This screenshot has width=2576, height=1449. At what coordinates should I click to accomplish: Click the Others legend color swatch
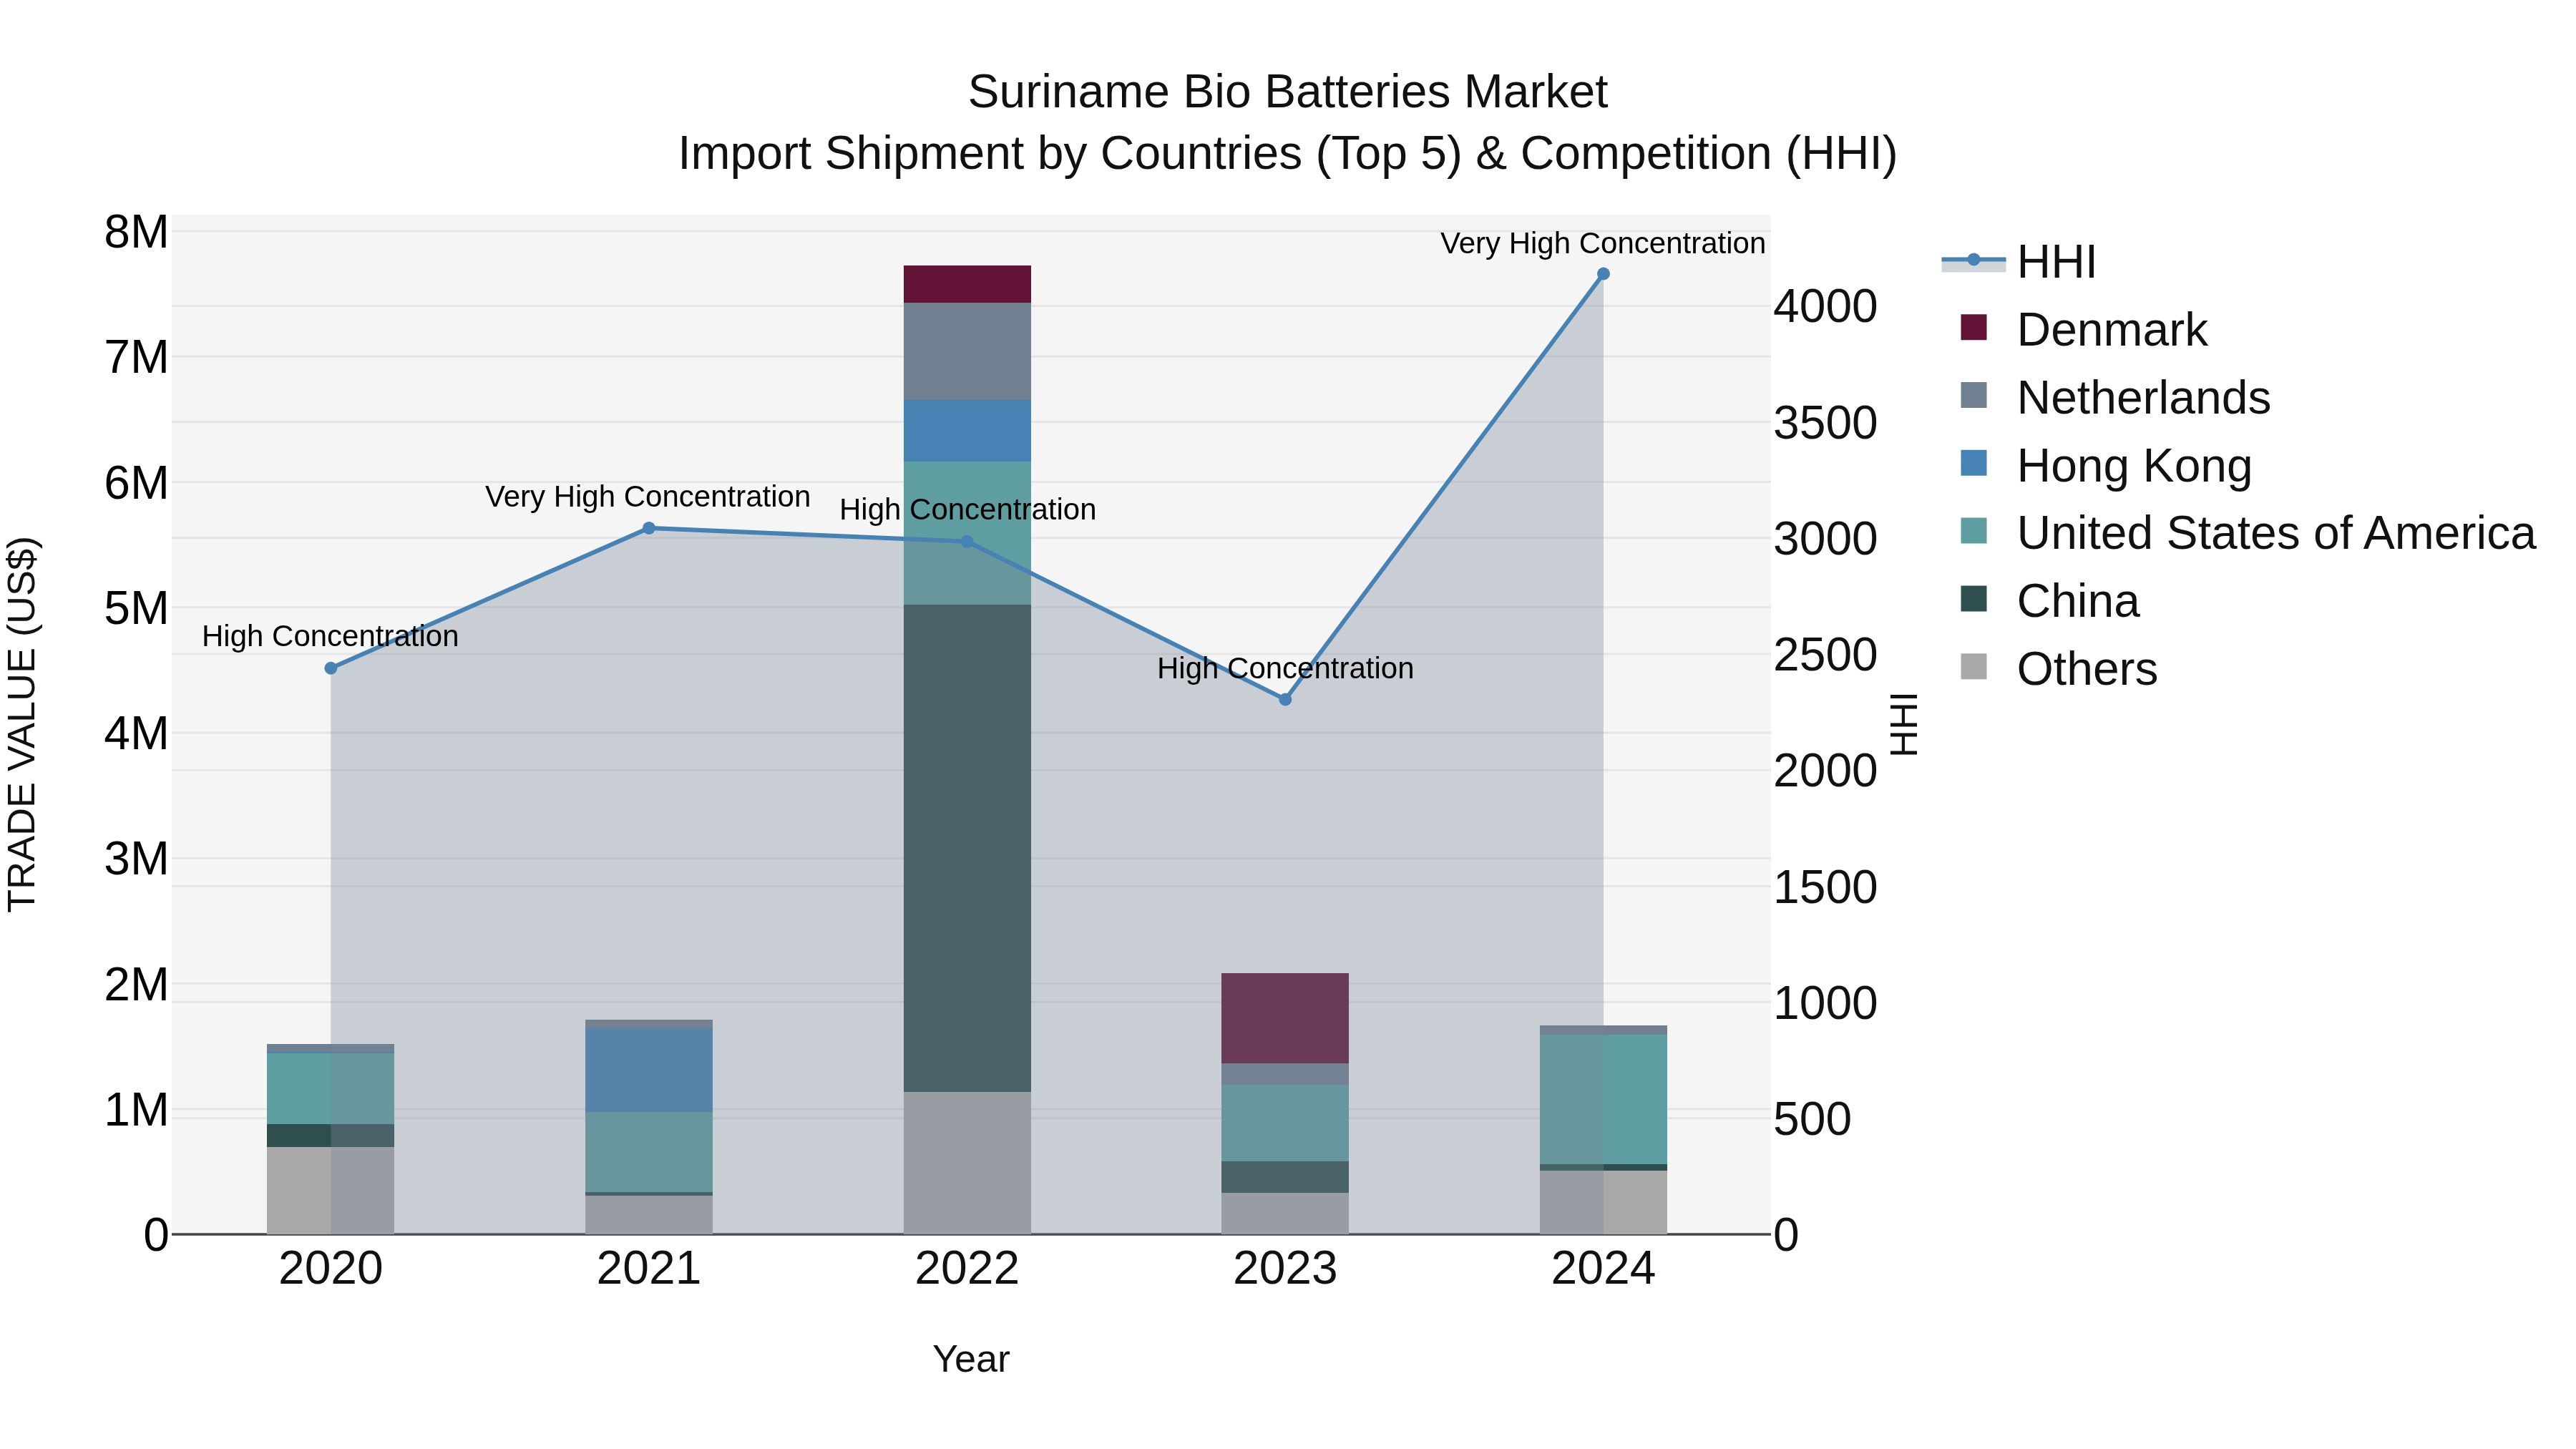[x=1974, y=667]
